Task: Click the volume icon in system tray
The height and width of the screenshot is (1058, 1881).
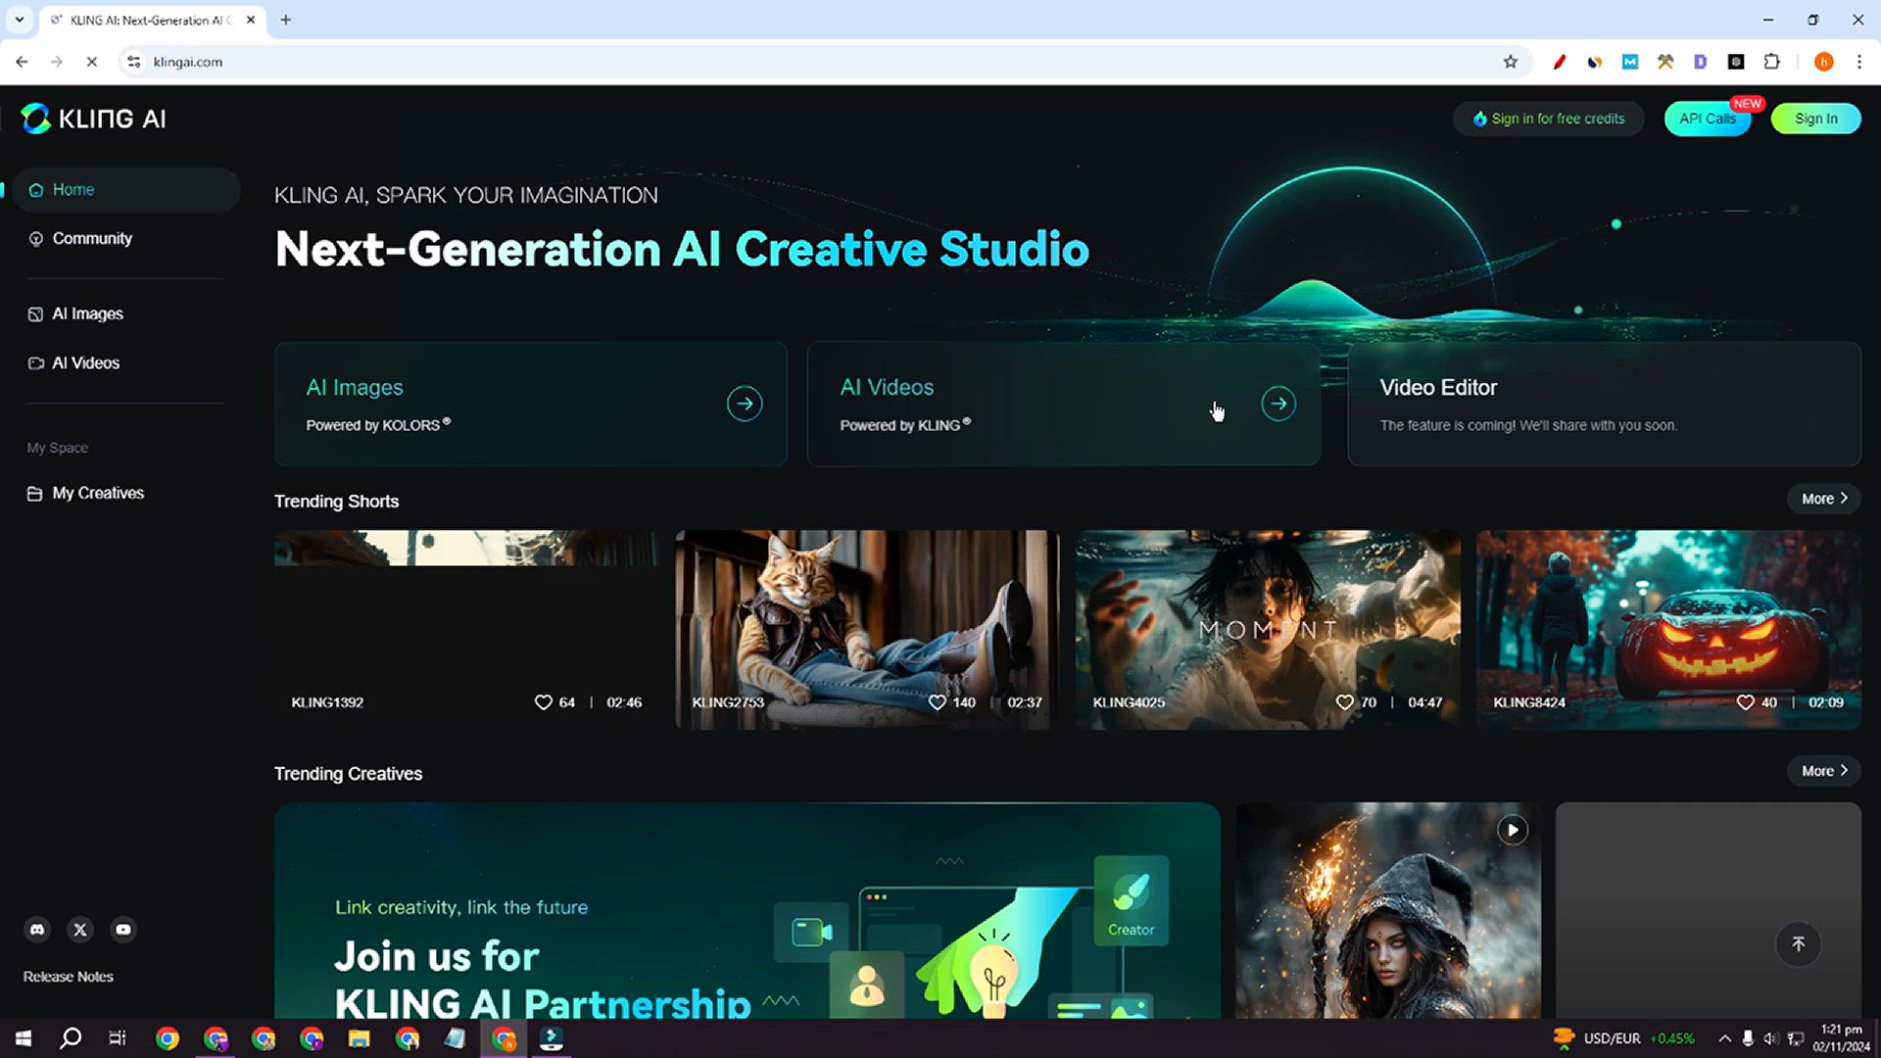Action: [x=1770, y=1038]
